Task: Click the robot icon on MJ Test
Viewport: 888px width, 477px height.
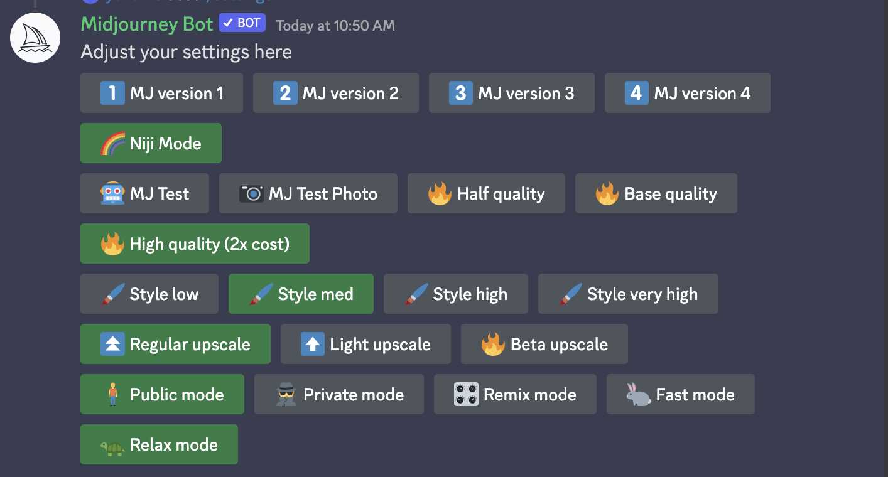Action: [x=112, y=194]
